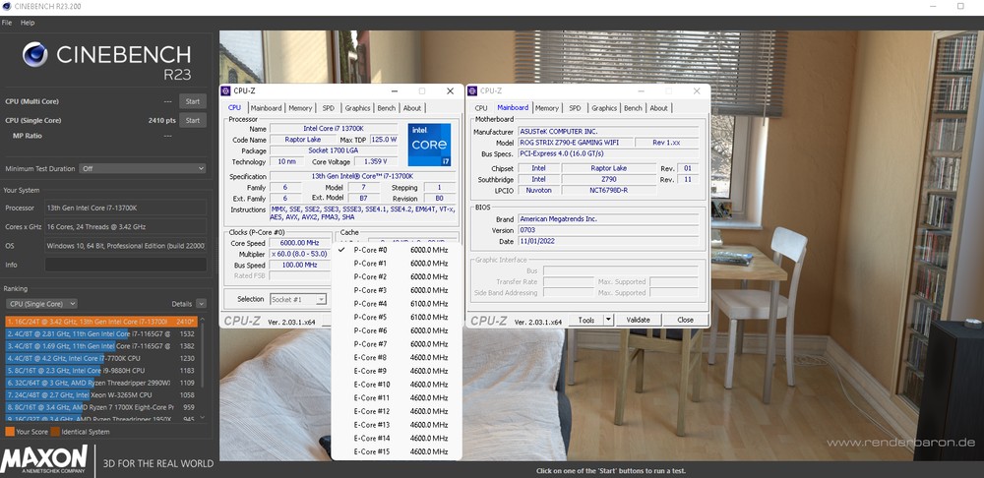Switch to About tab in left CPU-Z
The image size is (984, 478).
click(412, 108)
